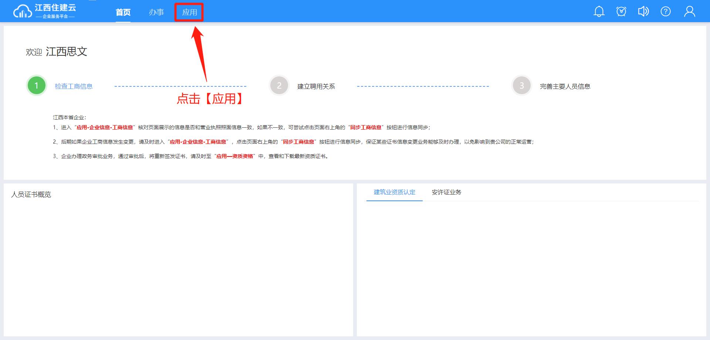Open the question mark help icon
This screenshot has width=710, height=340.
(x=666, y=11)
